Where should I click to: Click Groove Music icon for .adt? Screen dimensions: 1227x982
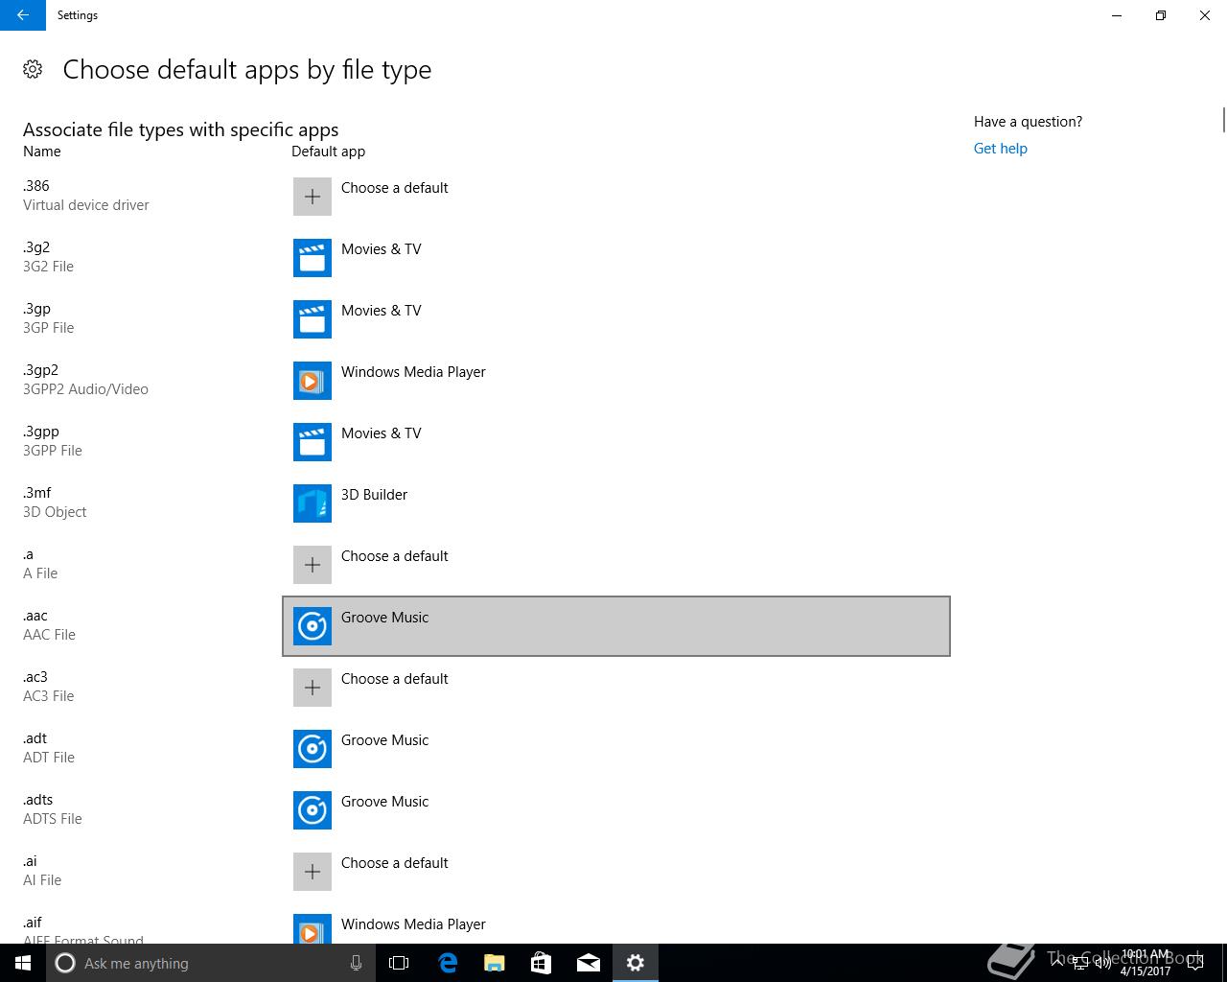point(313,749)
